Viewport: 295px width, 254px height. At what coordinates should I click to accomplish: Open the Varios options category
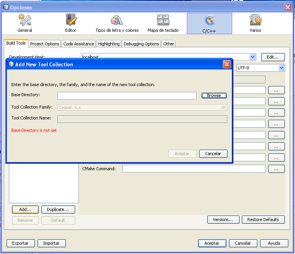pos(255,23)
